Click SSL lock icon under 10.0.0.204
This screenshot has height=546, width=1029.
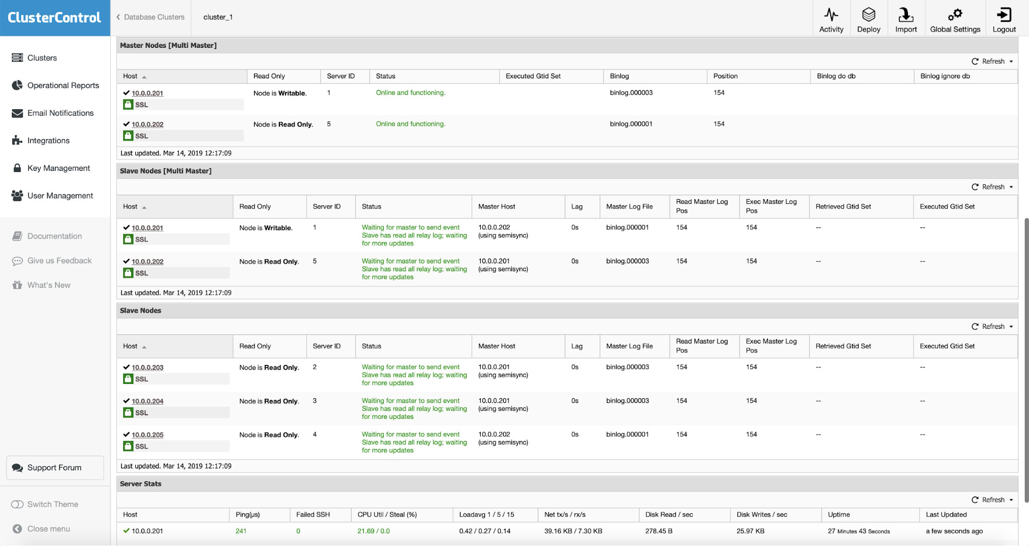128,413
